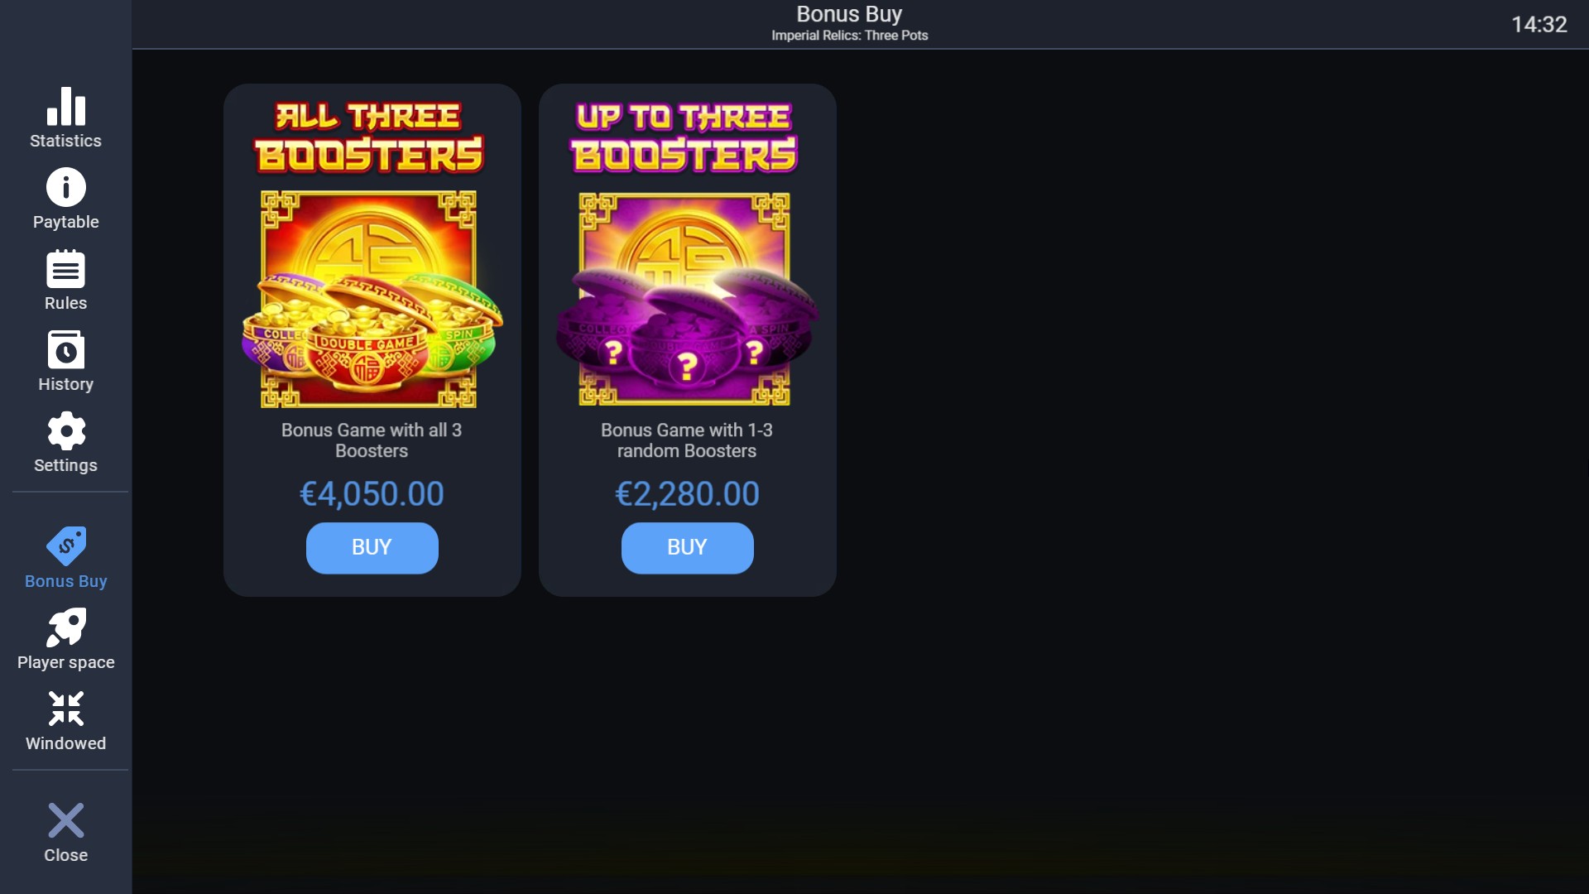This screenshot has height=894, width=1589.
Task: Open the Settings gear icon
Action: 66,430
